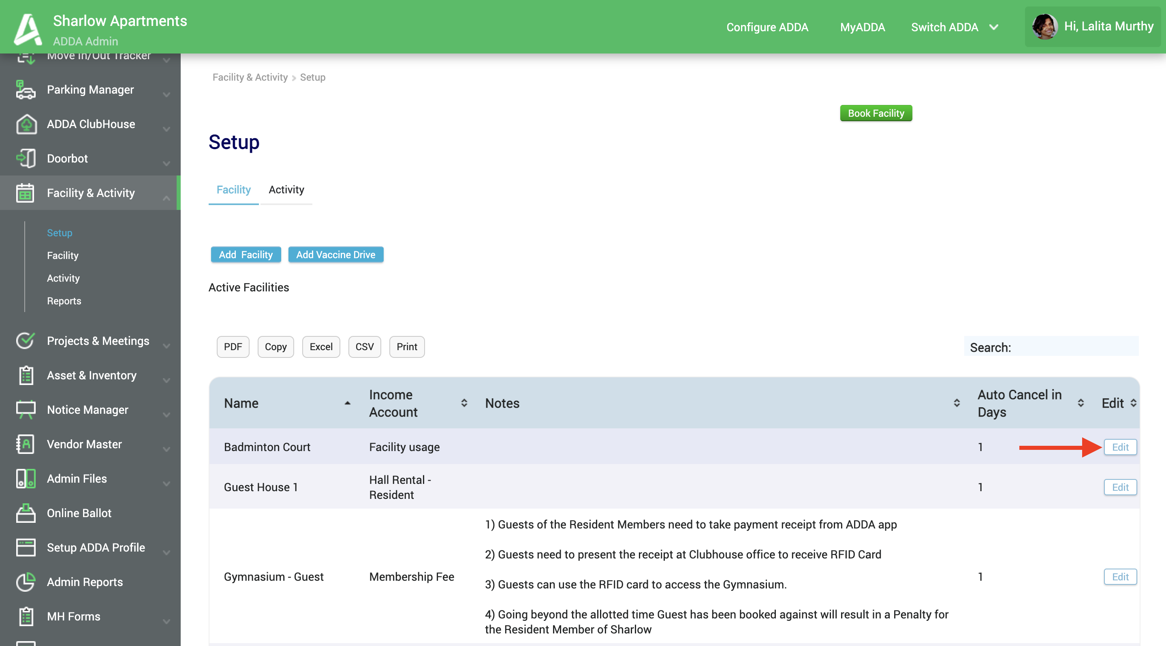Expand Asset & Inventory submenu chevron
Image resolution: width=1166 pixels, height=646 pixels.
coord(167,380)
